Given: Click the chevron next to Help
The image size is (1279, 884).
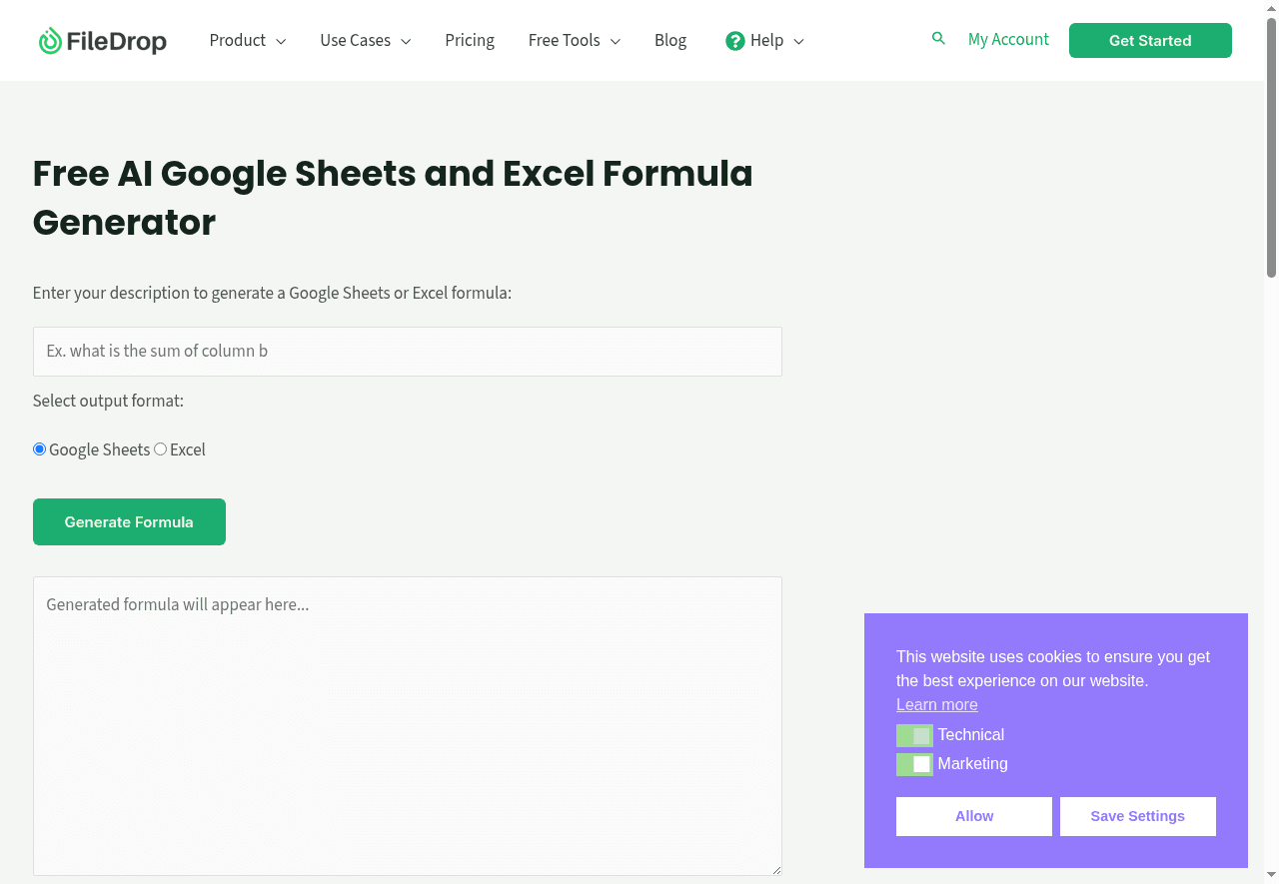Looking at the screenshot, I should (x=798, y=42).
